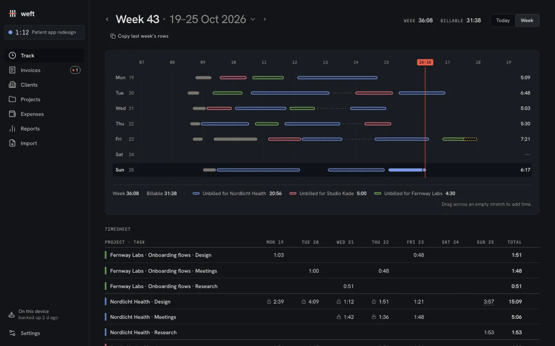This screenshot has width=555, height=346.
Task: Click the Nordlicht Health blue legend swatch
Action: click(x=196, y=193)
